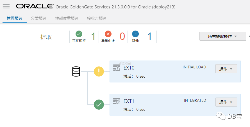Switch to the 管理服务 tab
The width and height of the screenshot is (250, 127).
pos(15,18)
